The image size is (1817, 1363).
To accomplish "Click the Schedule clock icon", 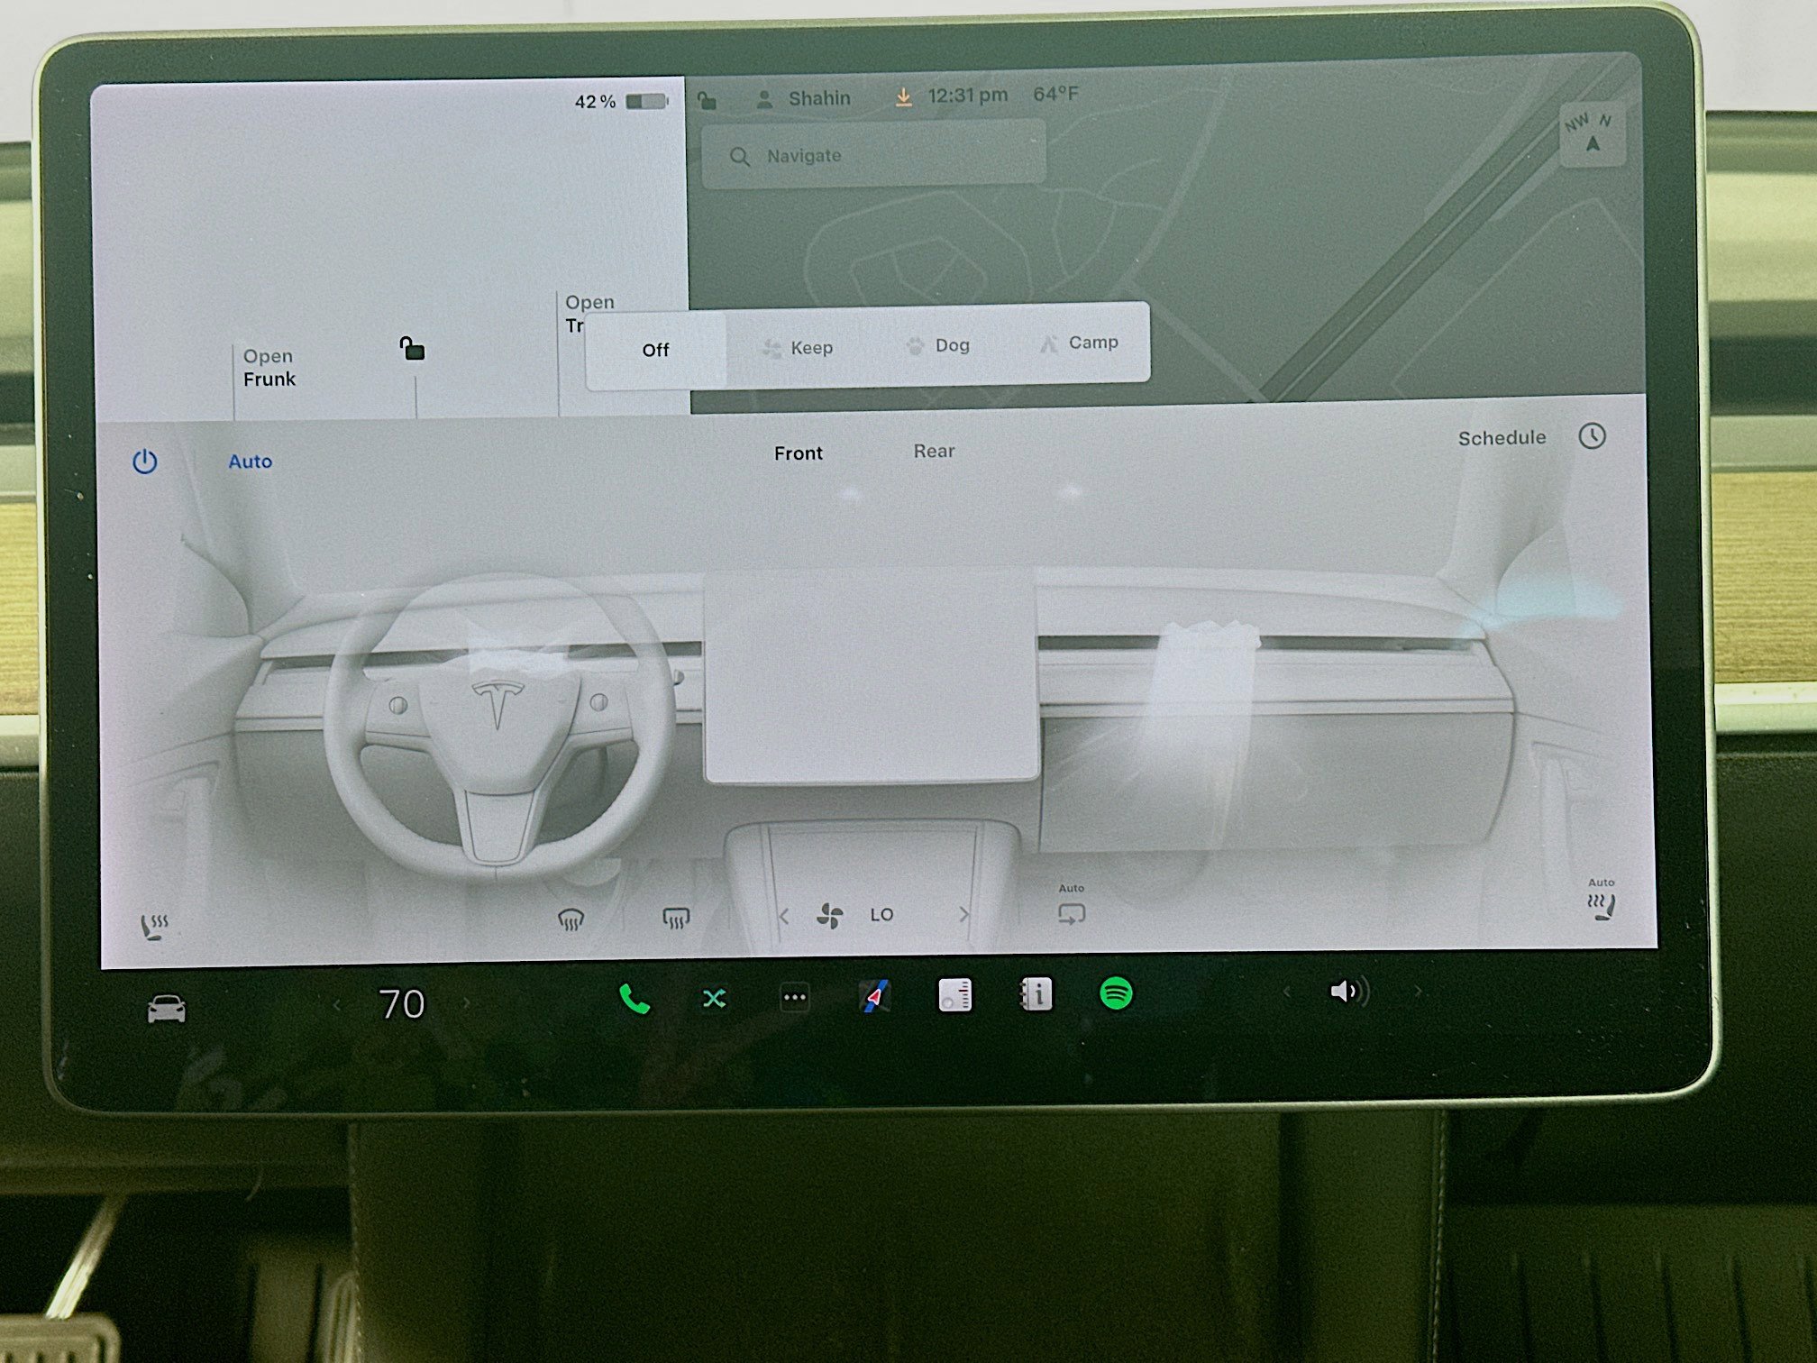I will (x=1593, y=436).
